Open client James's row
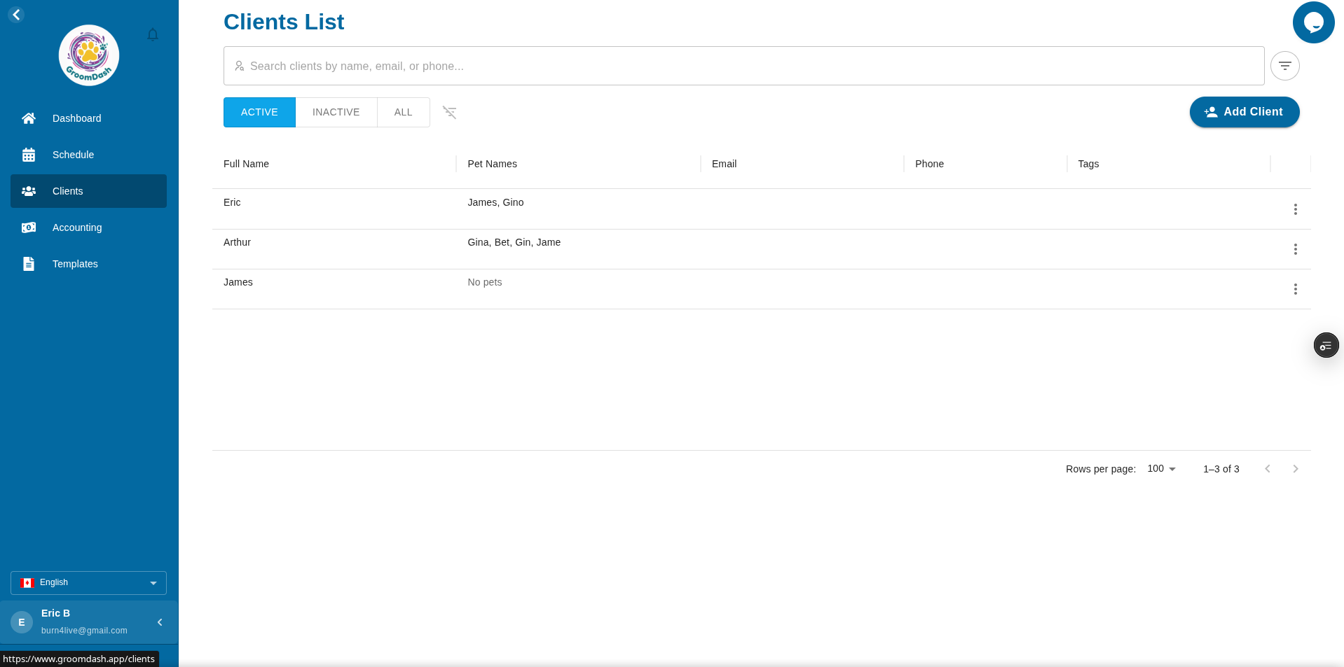The width and height of the screenshot is (1344, 667). click(761, 289)
